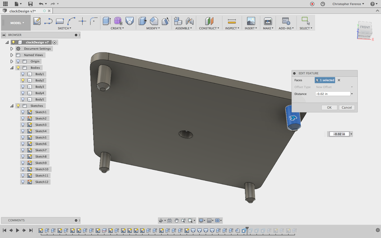381x238 pixels.
Task: Select the Arc sketch tool
Action: [71, 21]
